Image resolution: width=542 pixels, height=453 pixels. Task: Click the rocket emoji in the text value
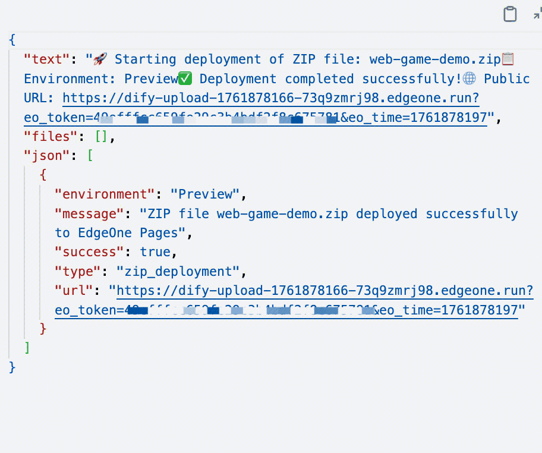click(100, 59)
